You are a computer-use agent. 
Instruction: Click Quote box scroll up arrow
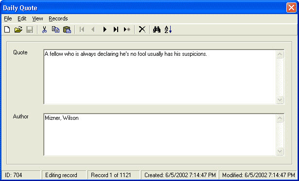point(280,54)
